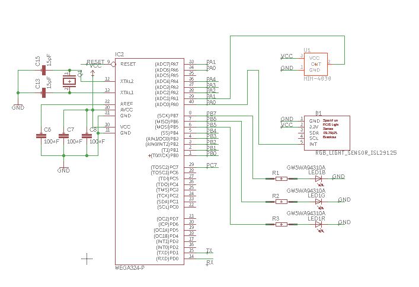The width and height of the screenshot is (419, 287).
Task: Click resistor R1 symbol
Action: coord(282,178)
